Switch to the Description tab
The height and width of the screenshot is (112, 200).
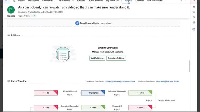point(33,1)
